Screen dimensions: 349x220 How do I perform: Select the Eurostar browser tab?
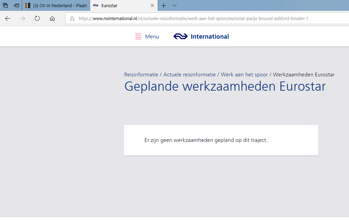coord(124,5)
